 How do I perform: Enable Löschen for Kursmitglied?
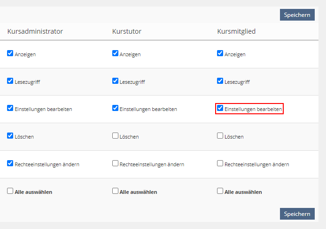coord(220,136)
